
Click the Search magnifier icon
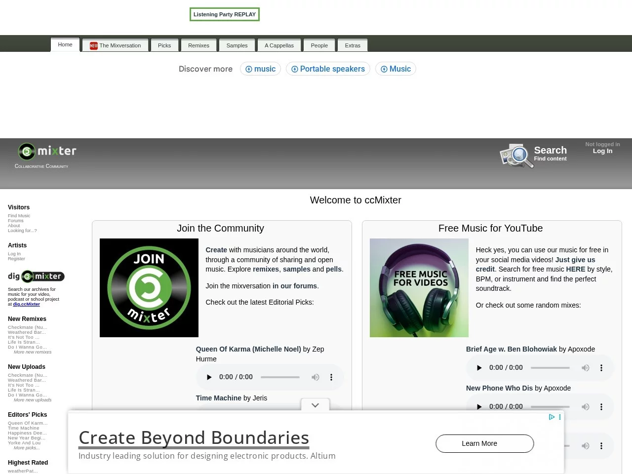(516, 156)
